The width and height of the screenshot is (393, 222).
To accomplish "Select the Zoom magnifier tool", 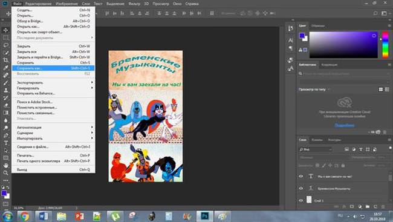I will (5, 173).
